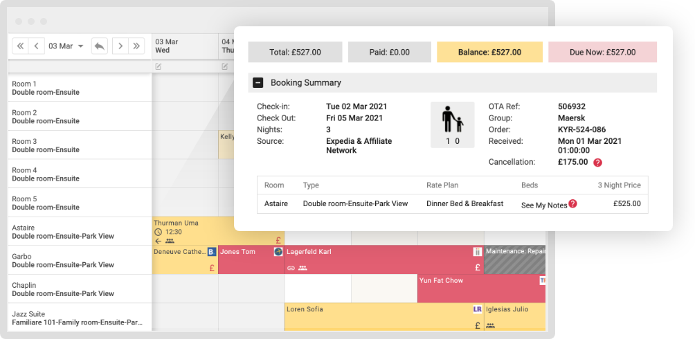The image size is (695, 339).
Task: Open the Yun Fat Chow booking
Action: (481, 288)
